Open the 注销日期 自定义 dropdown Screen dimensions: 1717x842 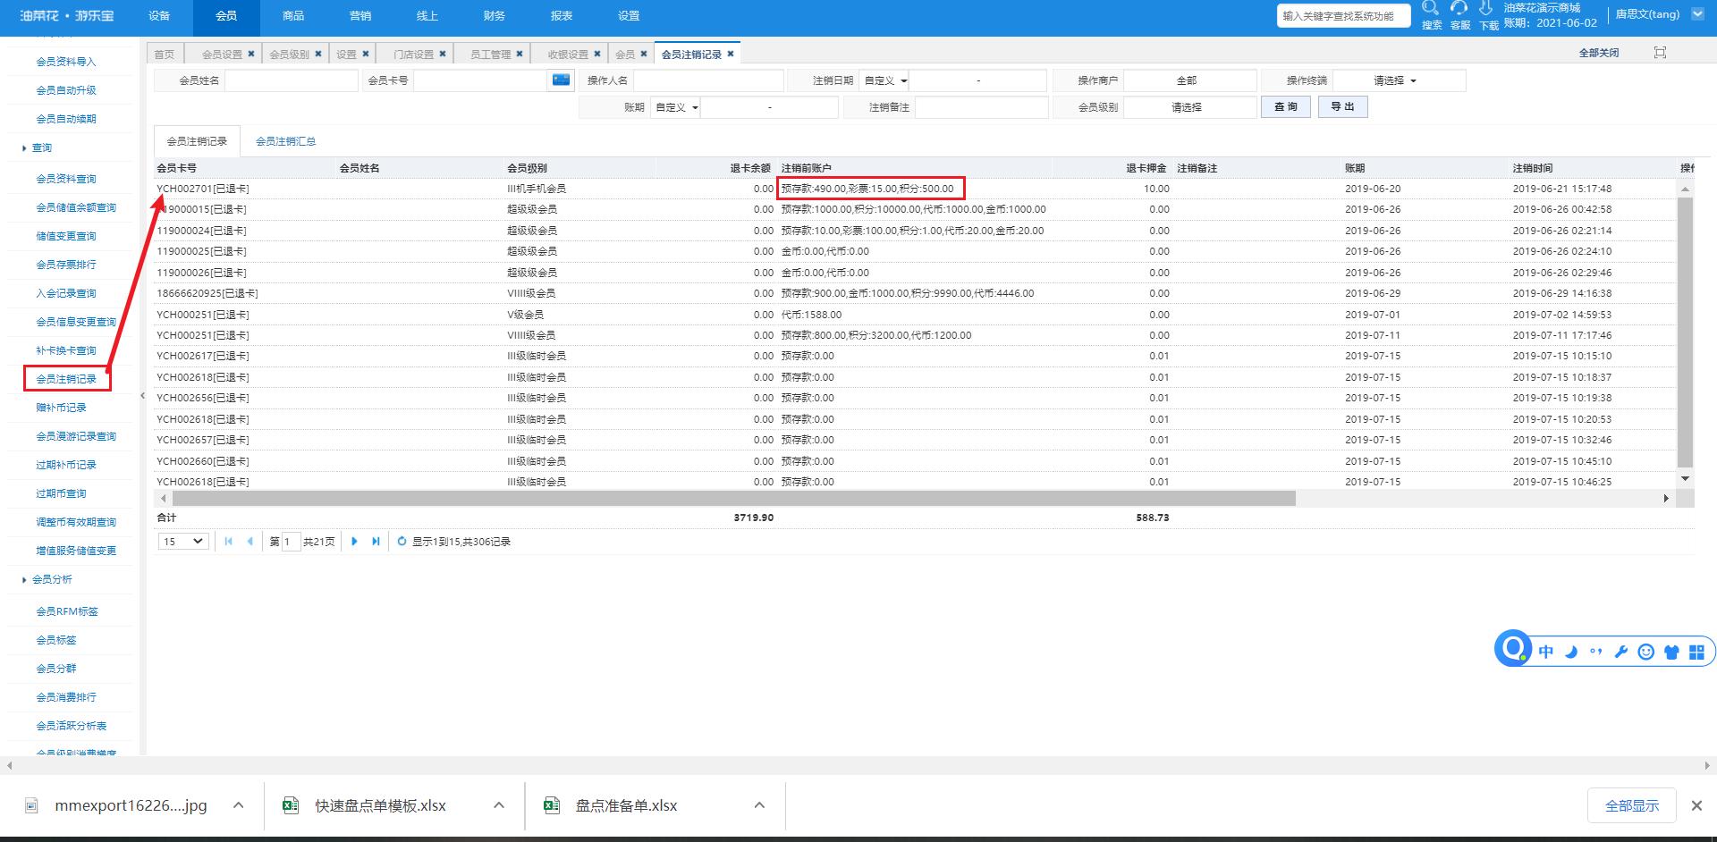coord(884,80)
